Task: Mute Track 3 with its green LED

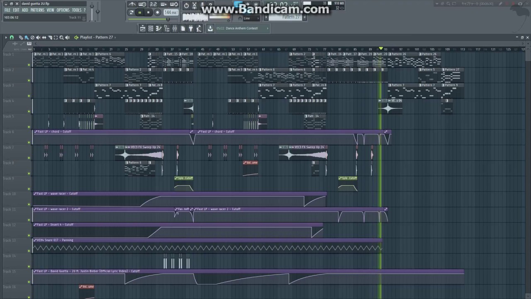Action: coord(29,96)
